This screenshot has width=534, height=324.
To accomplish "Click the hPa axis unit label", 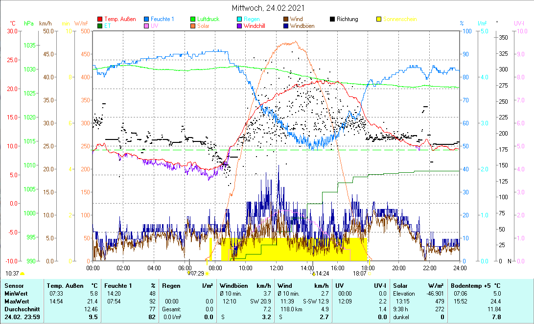I will pos(29,23).
